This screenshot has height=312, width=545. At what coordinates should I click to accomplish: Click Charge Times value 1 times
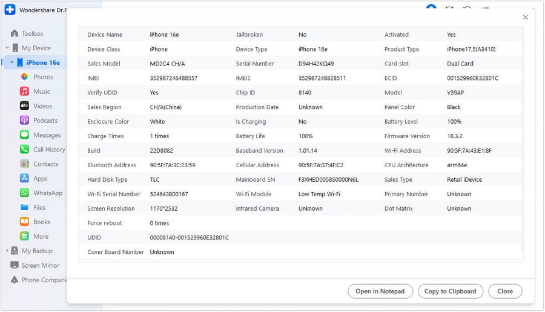pos(159,136)
